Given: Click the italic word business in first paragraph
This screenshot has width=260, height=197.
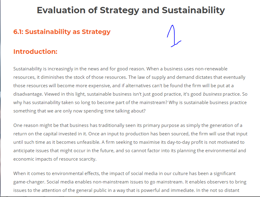Looking at the screenshot, I should [x=212, y=94].
